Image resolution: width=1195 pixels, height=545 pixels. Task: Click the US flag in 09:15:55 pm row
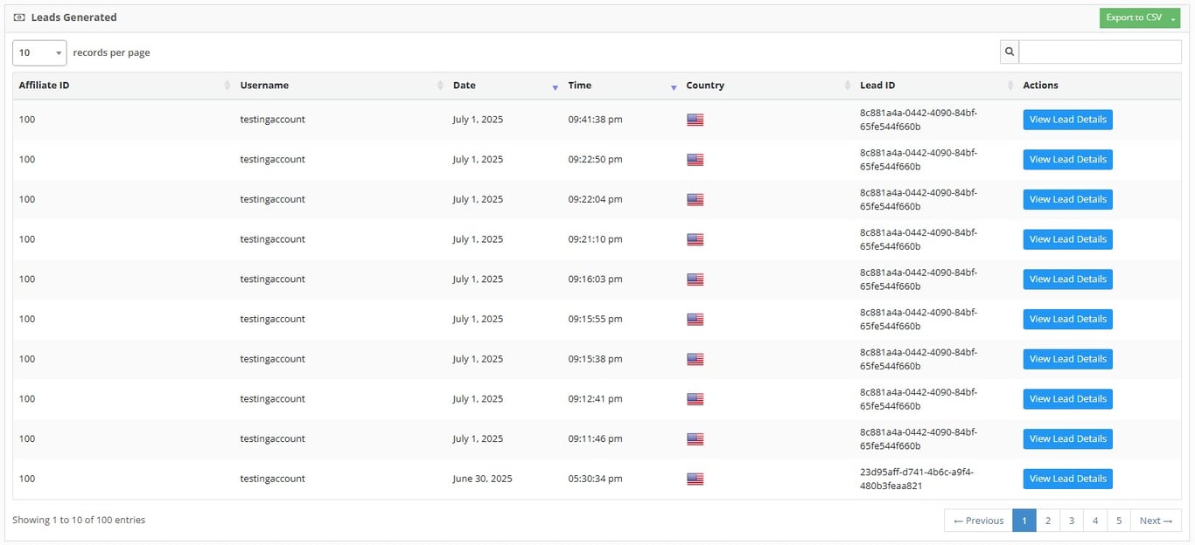[x=695, y=320]
